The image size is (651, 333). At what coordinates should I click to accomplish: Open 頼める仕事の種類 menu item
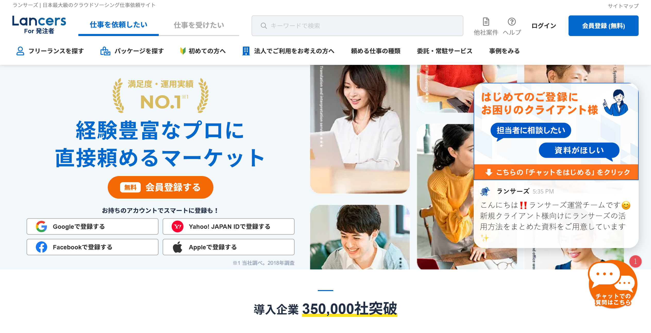coord(375,51)
